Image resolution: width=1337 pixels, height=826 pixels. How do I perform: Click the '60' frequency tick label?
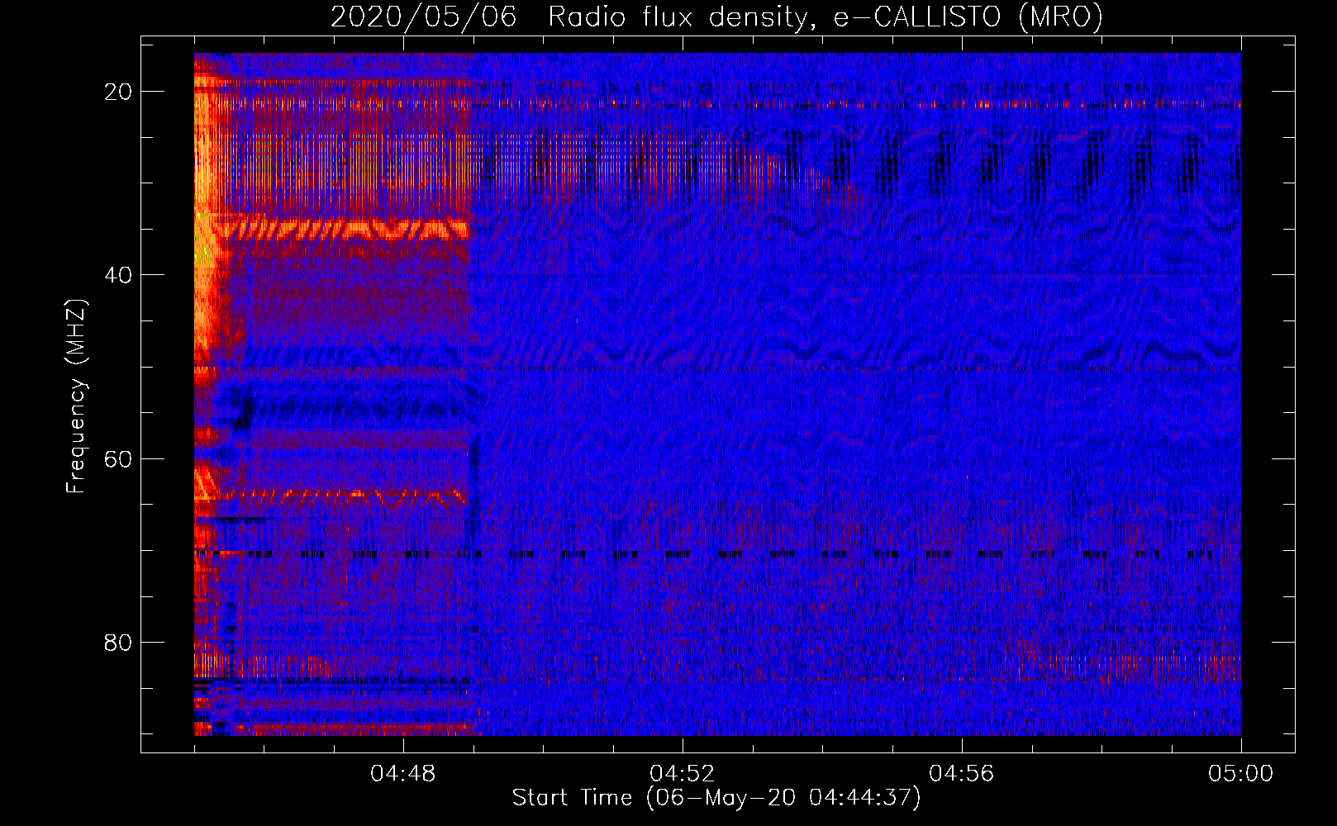click(x=118, y=458)
